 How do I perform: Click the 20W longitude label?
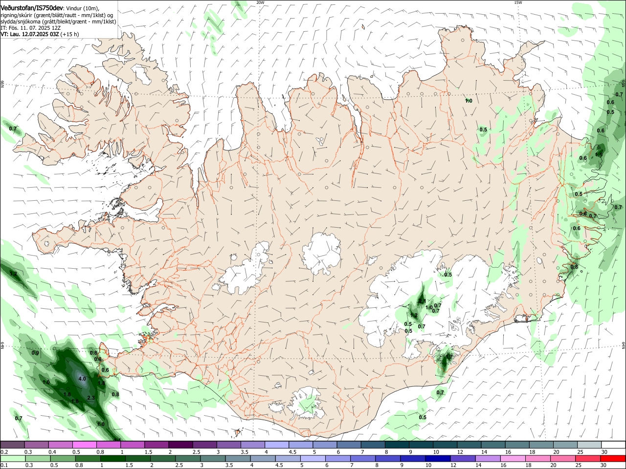tap(260, 2)
